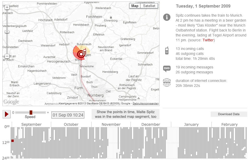The image size is (248, 160).
Task: Click the map zoom-out minus button
Action: click(x=7, y=56)
